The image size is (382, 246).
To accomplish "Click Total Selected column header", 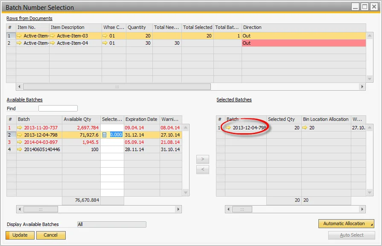I will tap(198, 27).
